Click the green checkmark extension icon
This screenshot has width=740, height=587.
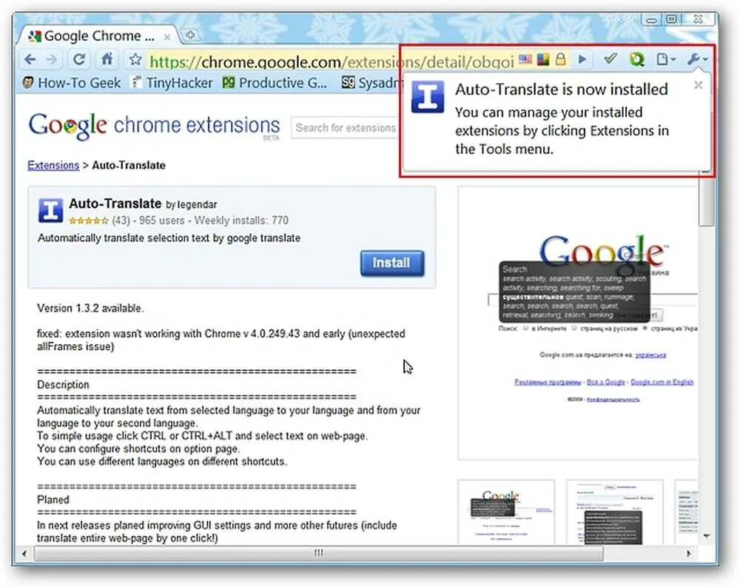[x=610, y=59]
